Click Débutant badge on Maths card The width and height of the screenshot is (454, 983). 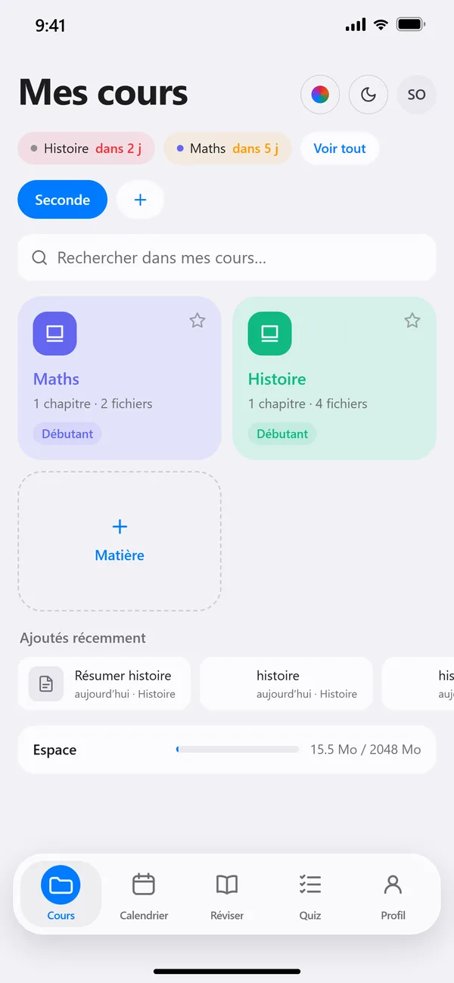pyautogui.click(x=67, y=434)
